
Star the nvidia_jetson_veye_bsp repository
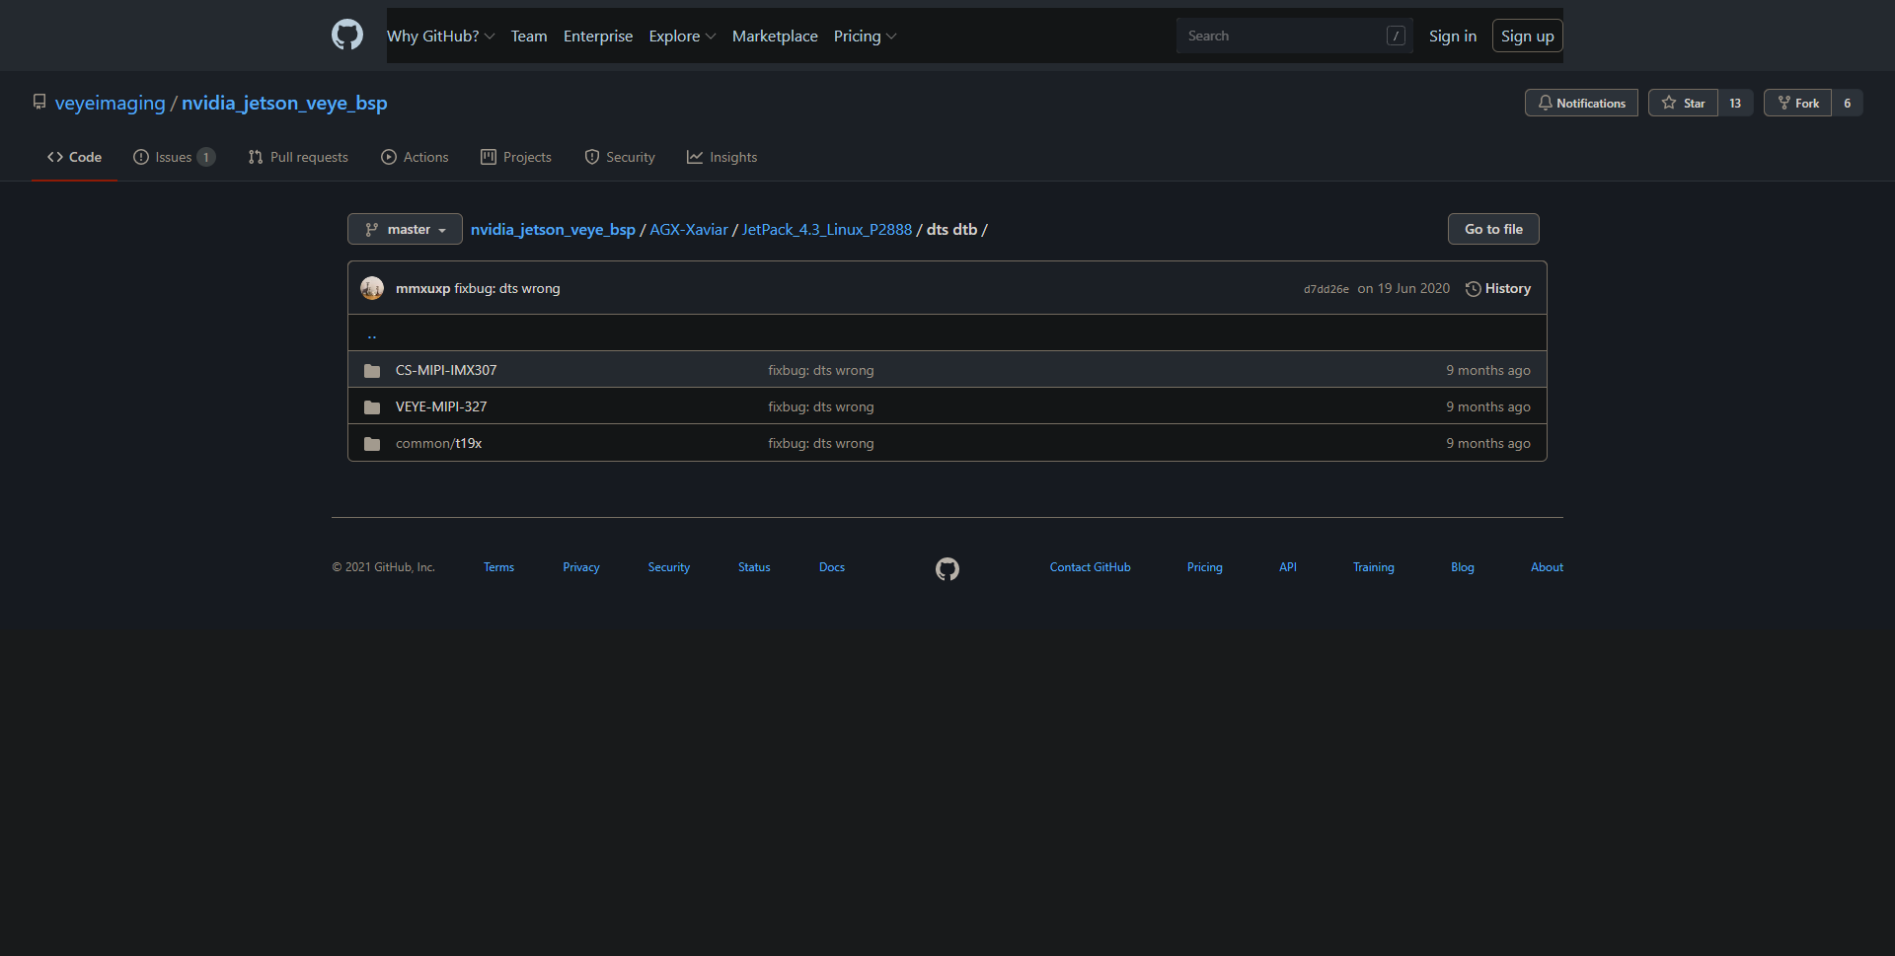click(x=1683, y=103)
